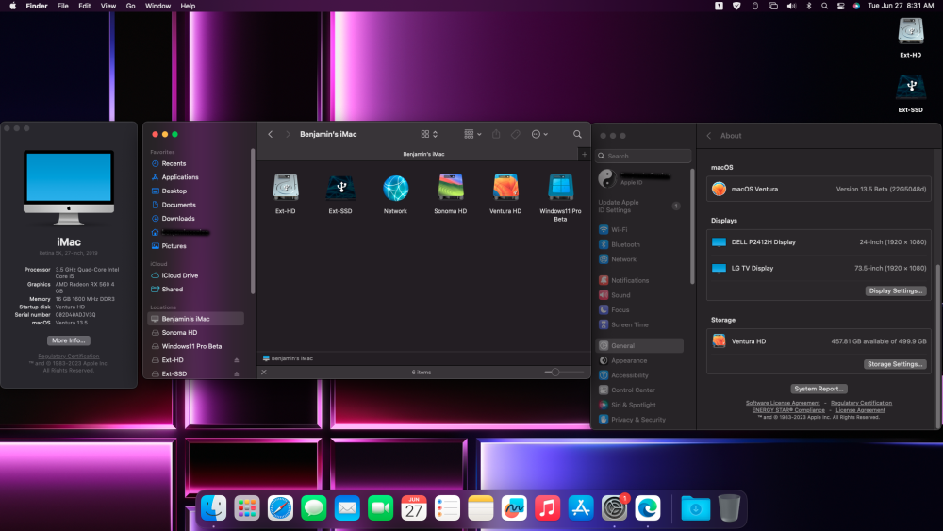Image resolution: width=943 pixels, height=531 pixels.
Task: Open the Trash in the Dock
Action: tap(729, 508)
